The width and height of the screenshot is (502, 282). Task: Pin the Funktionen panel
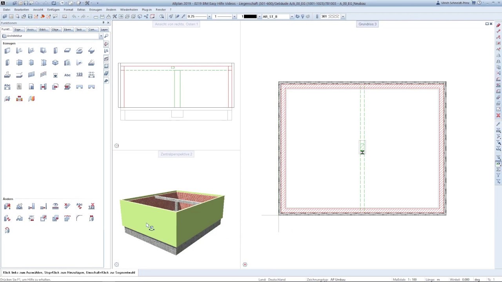pyautogui.click(x=104, y=23)
